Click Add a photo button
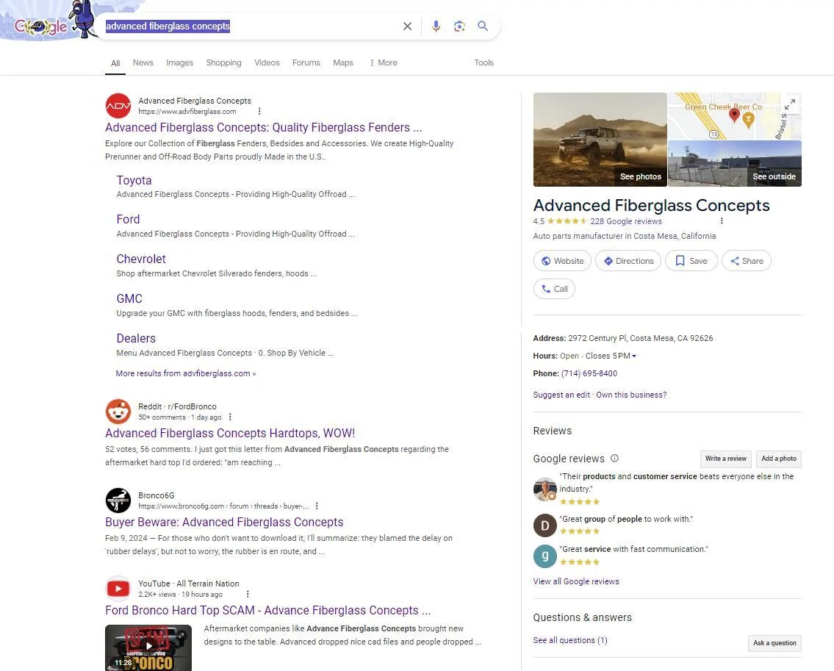The width and height of the screenshot is (834, 671). pyautogui.click(x=779, y=459)
